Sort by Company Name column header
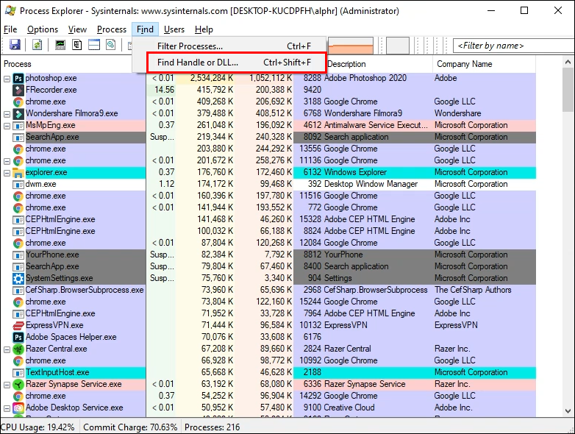Image resolution: width=575 pixels, height=434 pixels. (x=463, y=64)
